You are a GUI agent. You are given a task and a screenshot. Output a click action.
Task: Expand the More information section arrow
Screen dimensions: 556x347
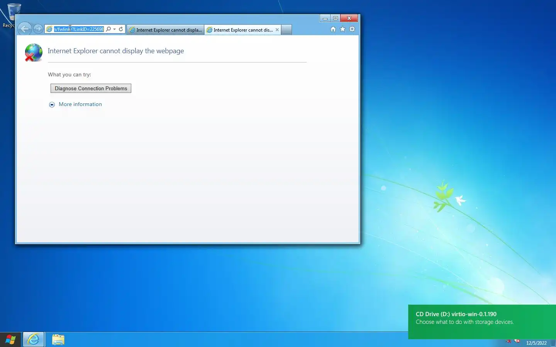(x=52, y=104)
